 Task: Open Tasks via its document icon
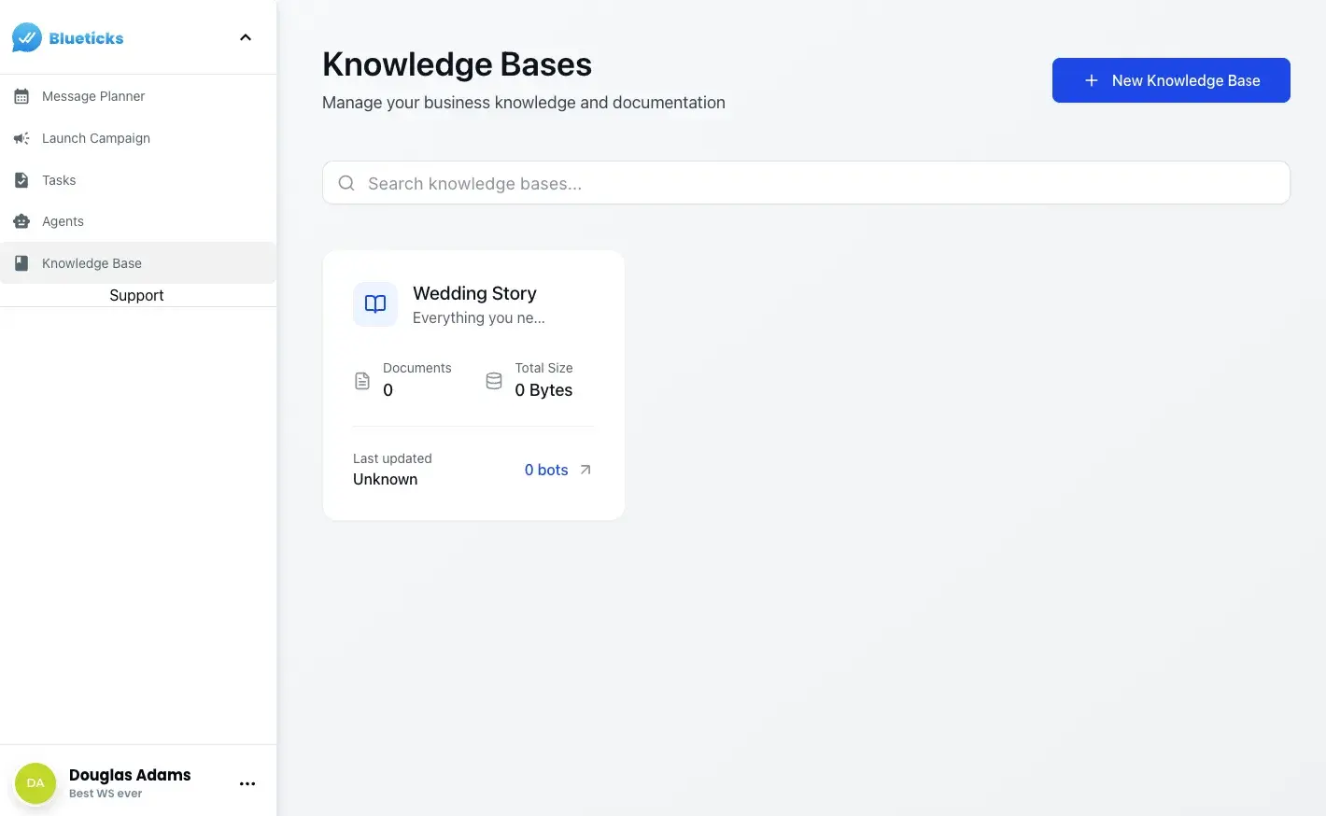point(21,179)
